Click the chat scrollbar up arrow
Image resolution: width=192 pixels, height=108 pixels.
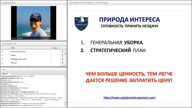tap(65, 76)
